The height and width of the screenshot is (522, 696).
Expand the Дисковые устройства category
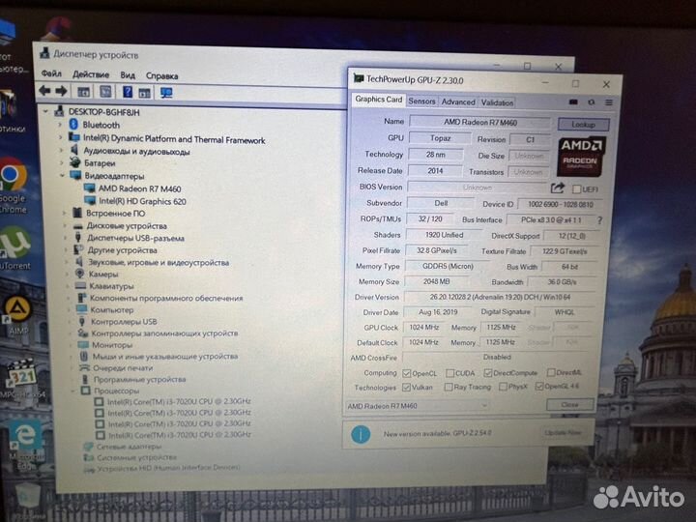(x=66, y=225)
